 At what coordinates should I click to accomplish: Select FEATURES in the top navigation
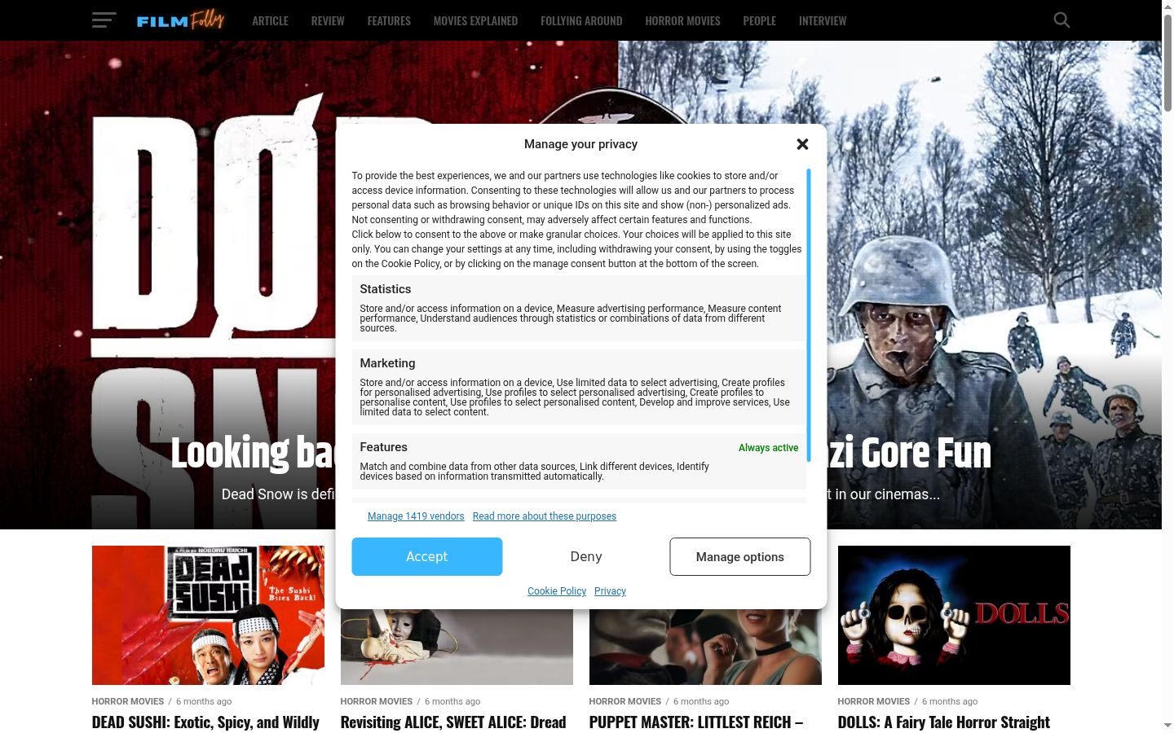click(x=389, y=20)
